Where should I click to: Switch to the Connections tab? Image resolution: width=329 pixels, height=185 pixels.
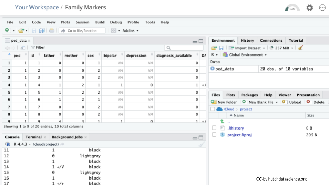[271, 40]
